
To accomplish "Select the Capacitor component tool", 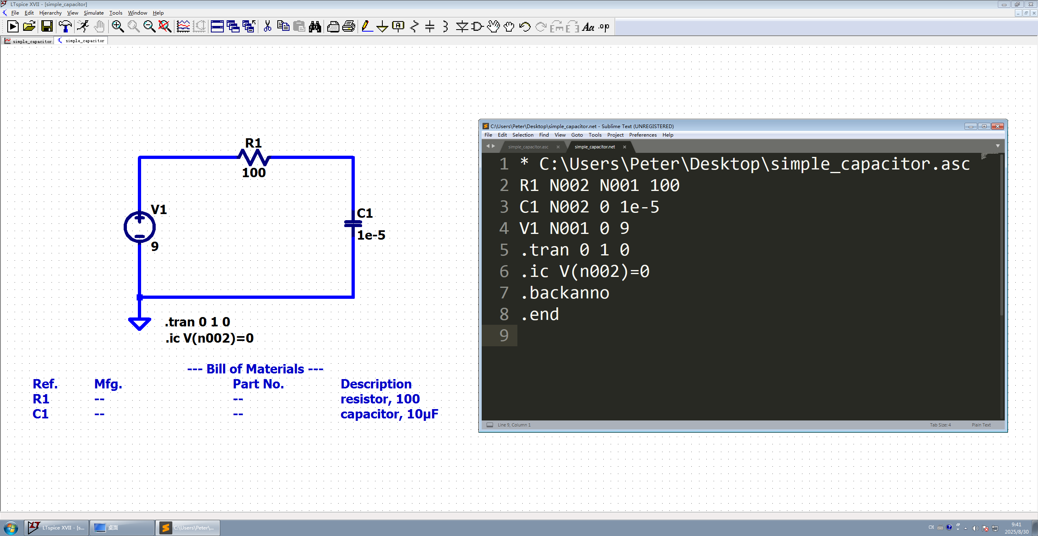I will pos(430,27).
